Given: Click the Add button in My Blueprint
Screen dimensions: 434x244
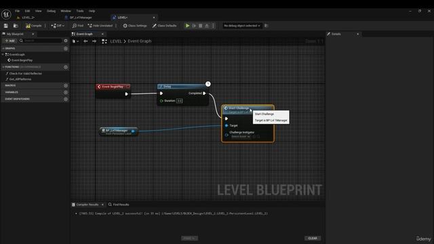Looking at the screenshot, I should [x=9, y=41].
